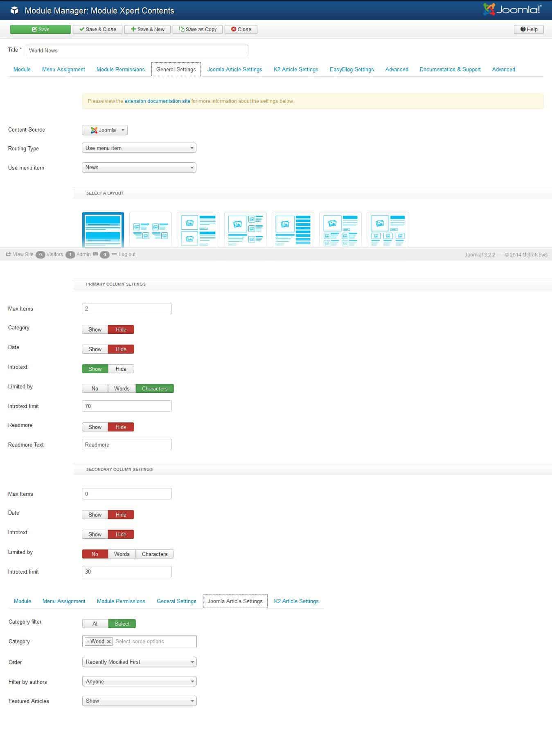Set secondary Limited by to Characters
This screenshot has width=552, height=742.
click(x=155, y=554)
